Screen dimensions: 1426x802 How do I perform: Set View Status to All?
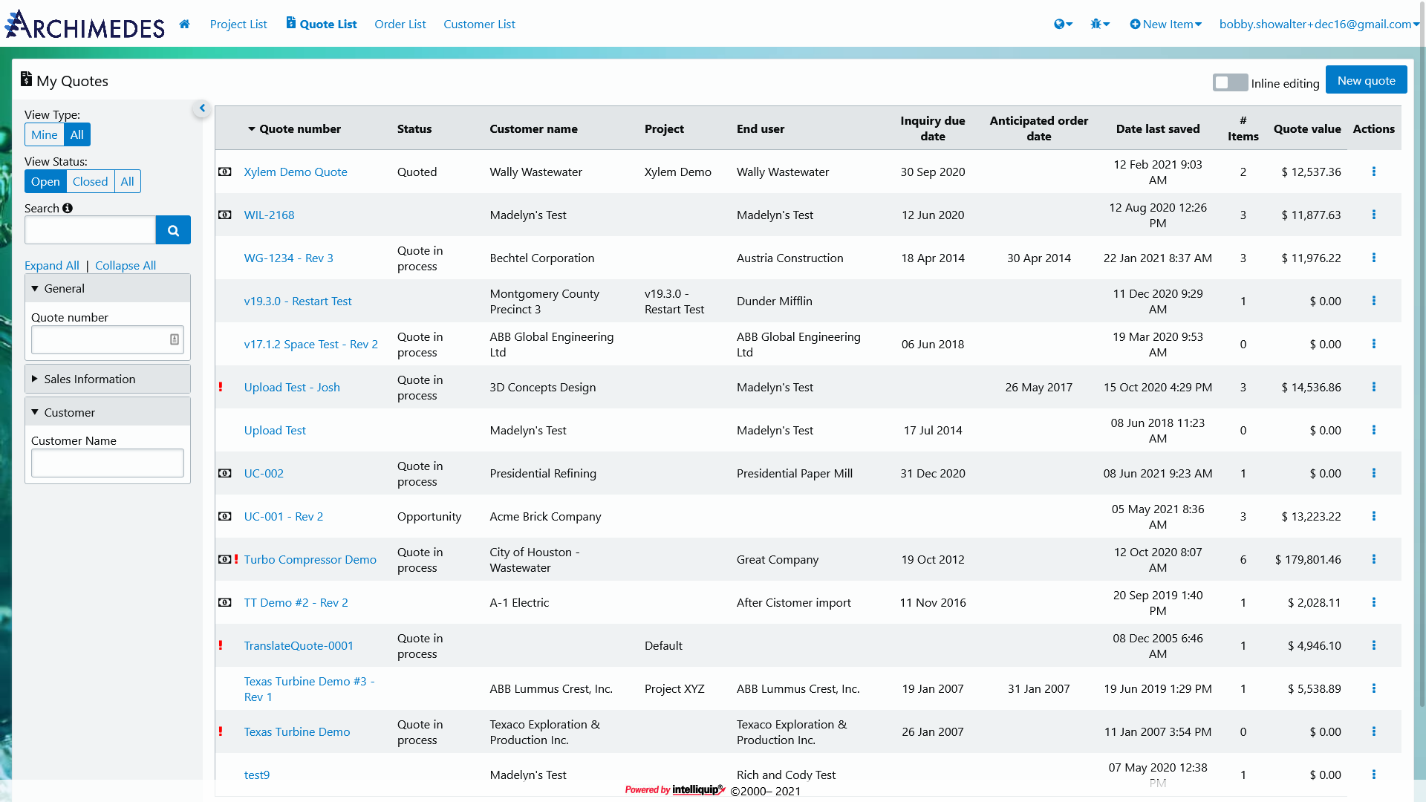[128, 181]
